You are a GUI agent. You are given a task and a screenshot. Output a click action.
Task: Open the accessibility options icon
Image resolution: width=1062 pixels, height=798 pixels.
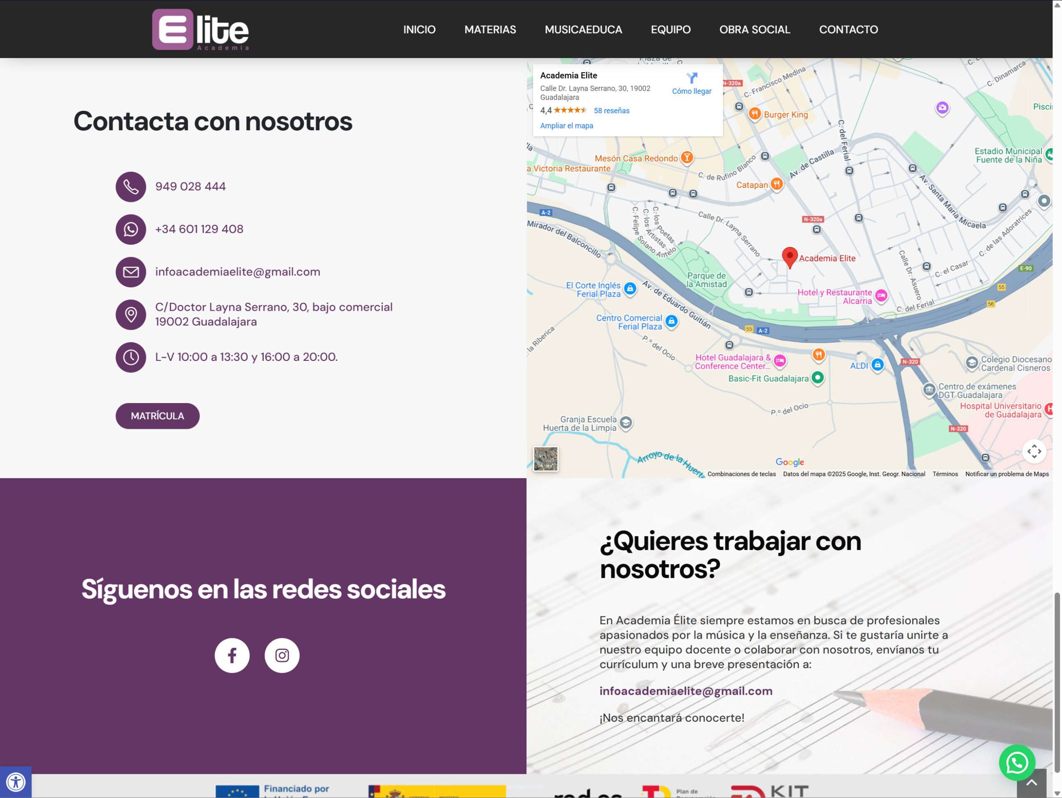[x=15, y=782]
